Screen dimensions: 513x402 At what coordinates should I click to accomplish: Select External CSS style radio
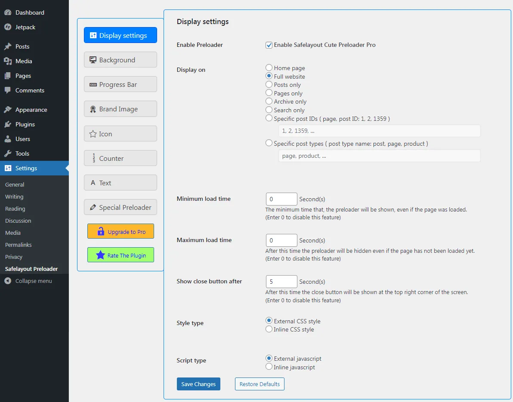[x=269, y=321]
